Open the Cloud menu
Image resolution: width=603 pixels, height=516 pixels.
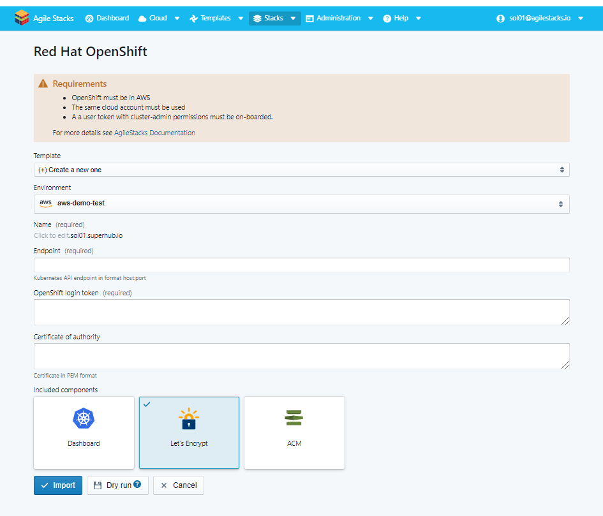pos(158,18)
